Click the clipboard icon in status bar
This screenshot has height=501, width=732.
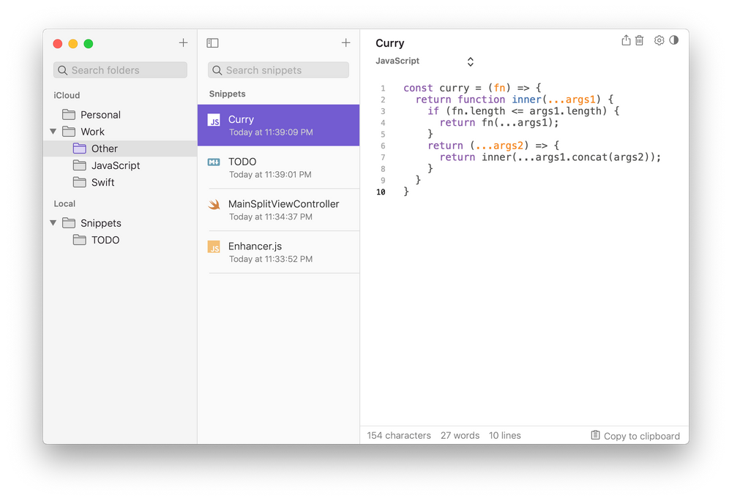point(595,434)
